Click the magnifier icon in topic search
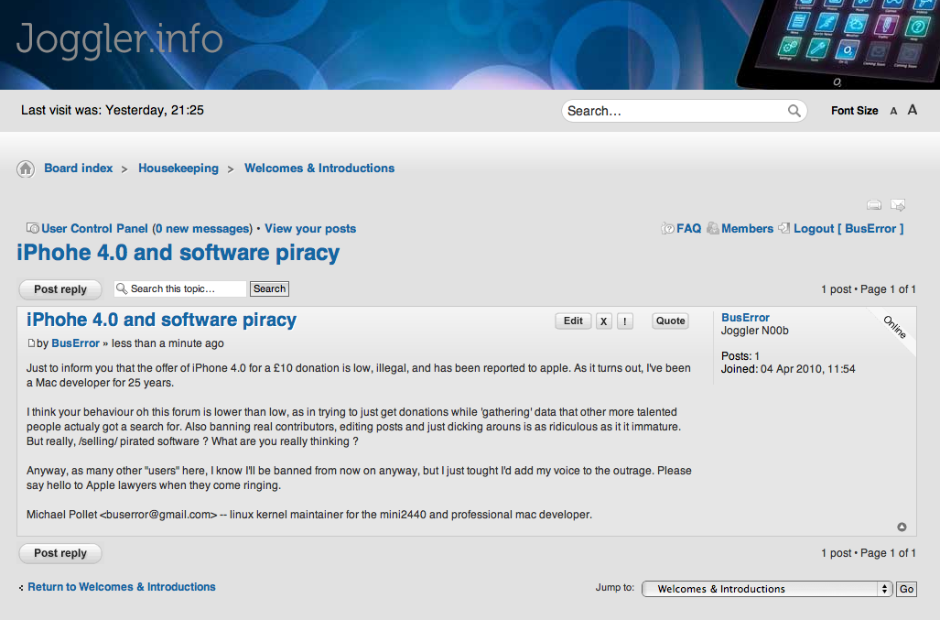The width and height of the screenshot is (940, 620). coord(122,288)
